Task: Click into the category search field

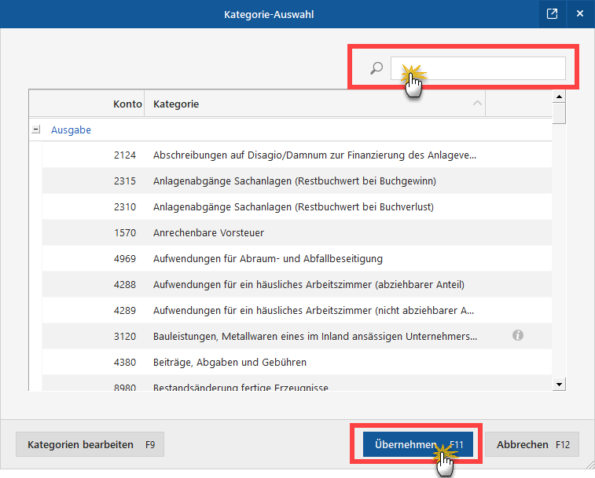Action: (x=478, y=68)
